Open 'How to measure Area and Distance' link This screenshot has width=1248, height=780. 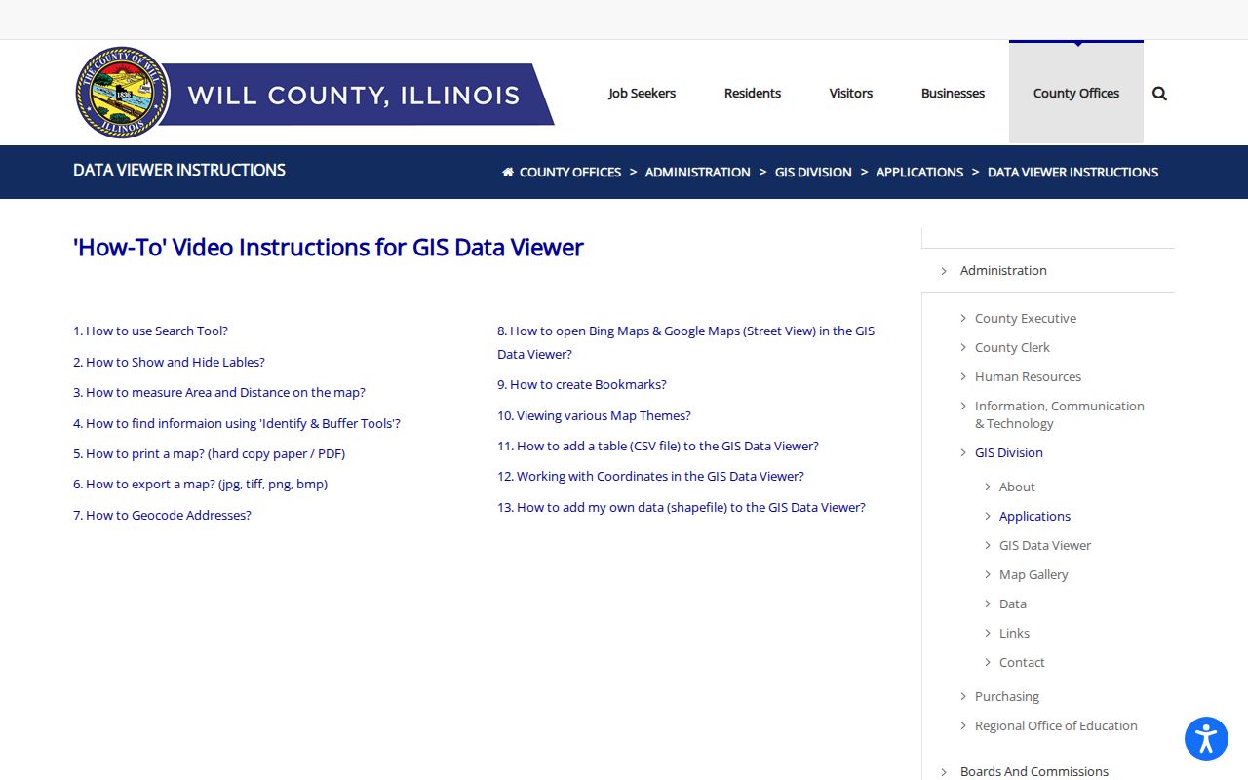pyautogui.click(x=219, y=392)
